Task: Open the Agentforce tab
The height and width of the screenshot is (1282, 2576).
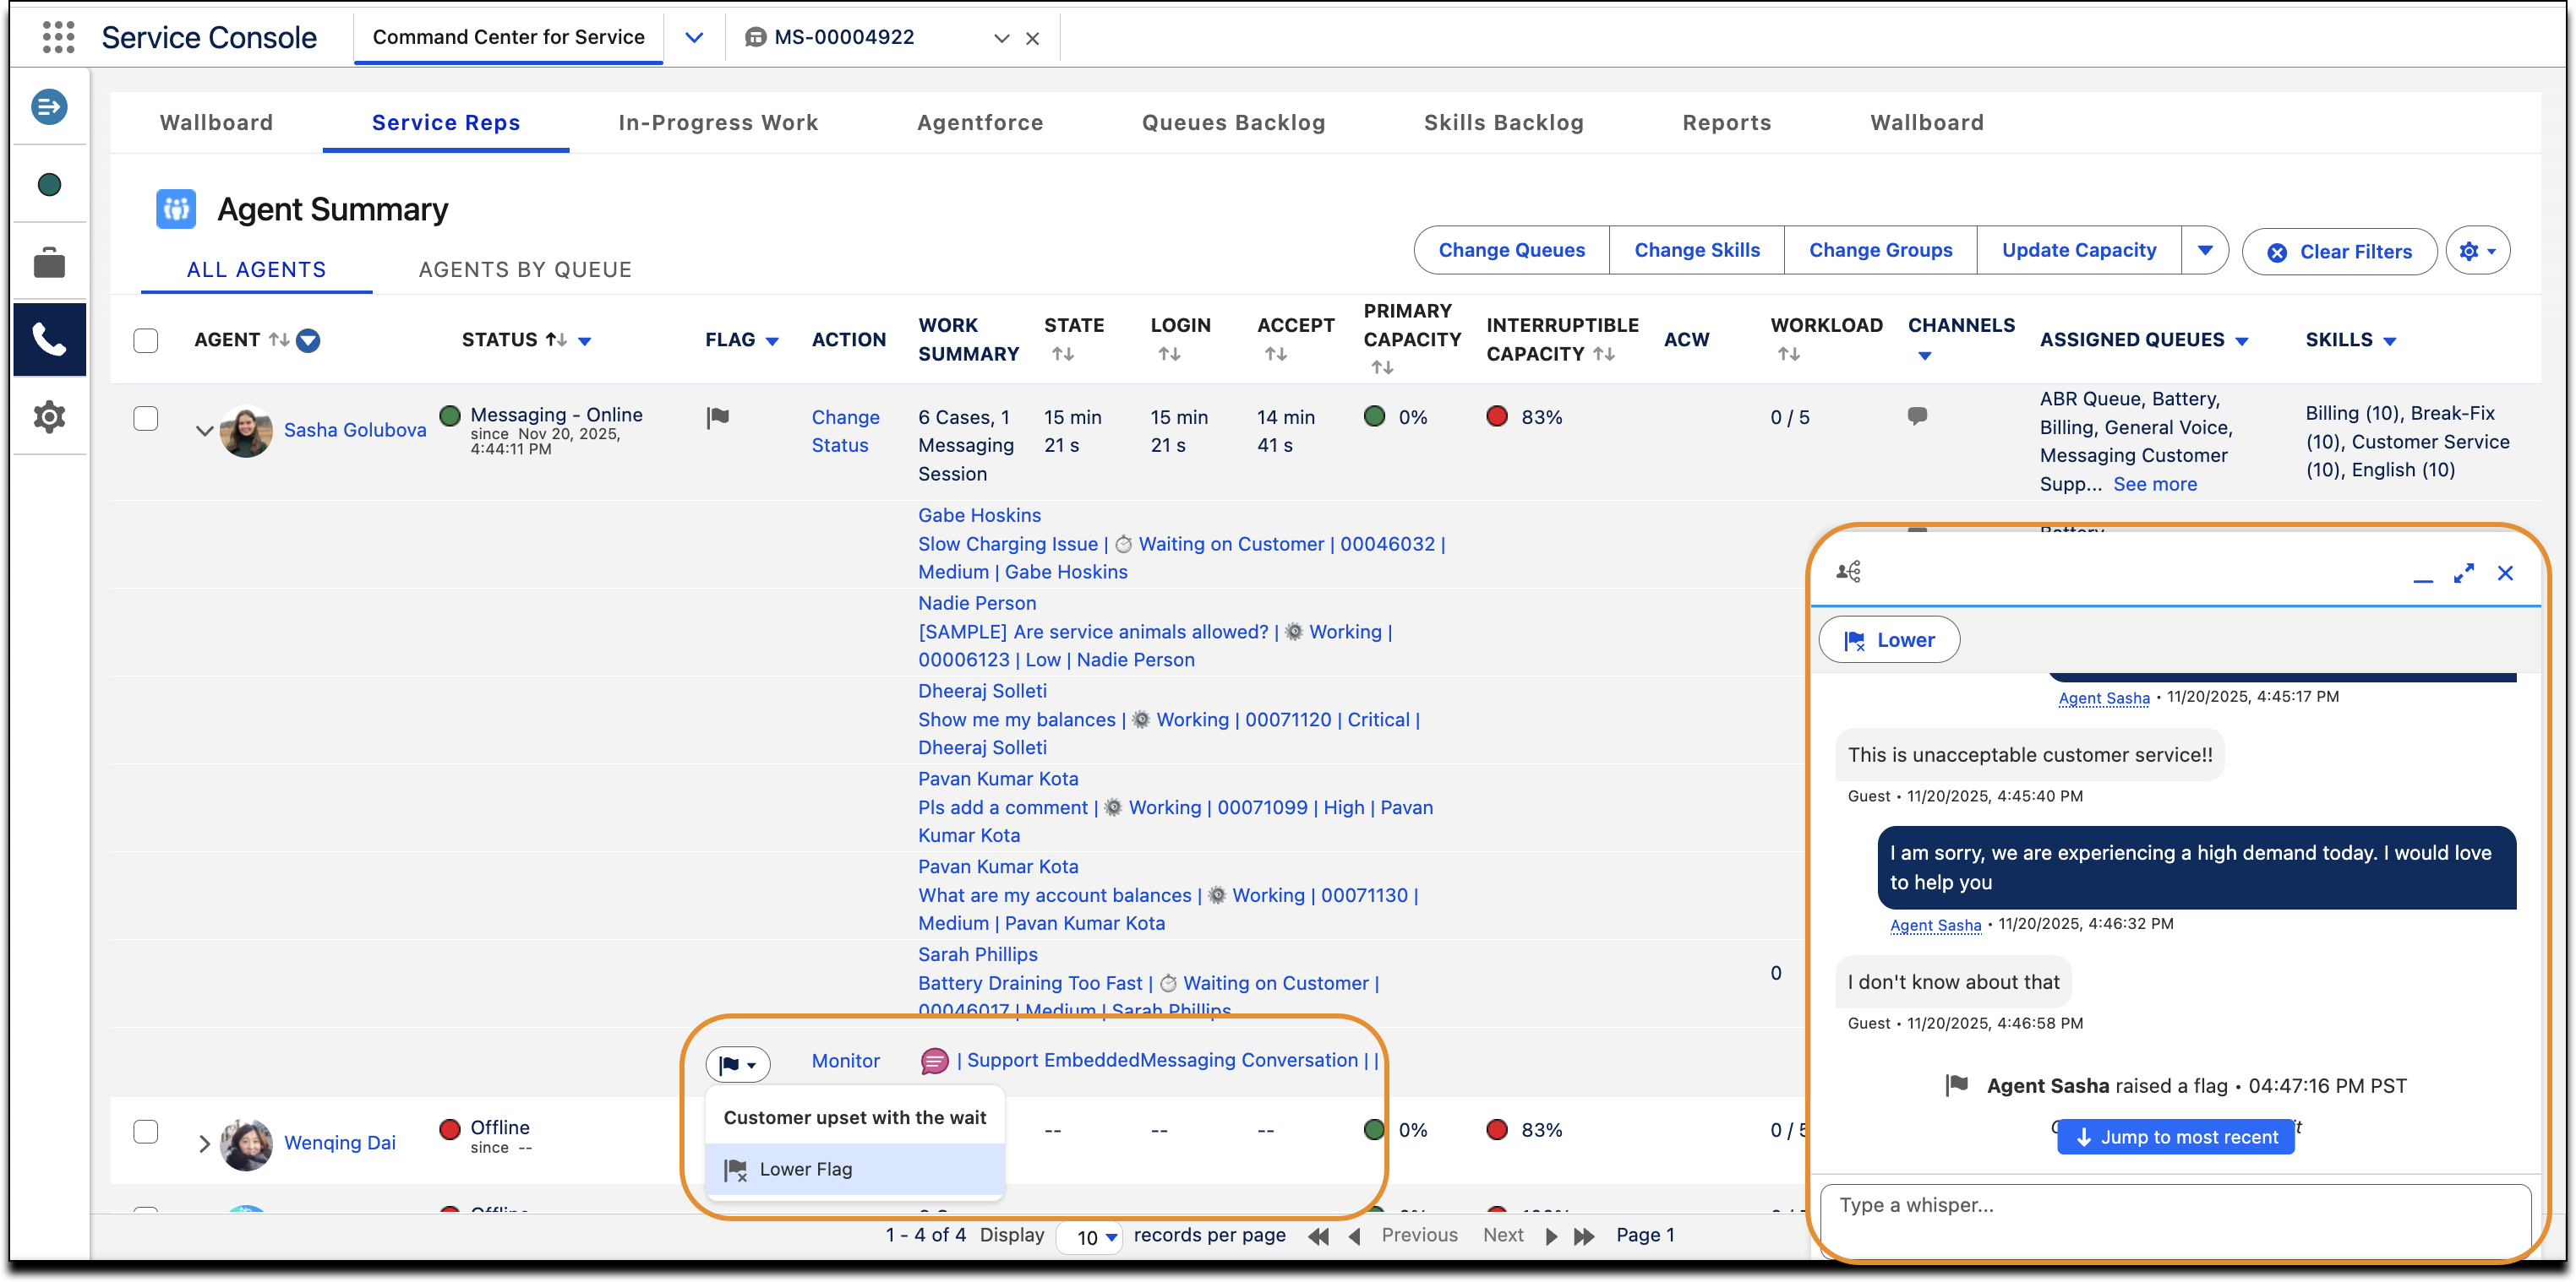Action: tap(980, 122)
